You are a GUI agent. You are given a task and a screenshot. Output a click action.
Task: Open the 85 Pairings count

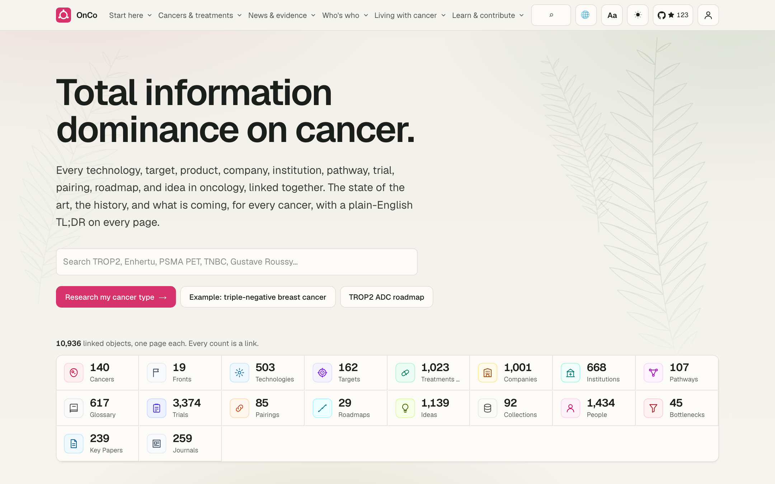[x=263, y=408]
